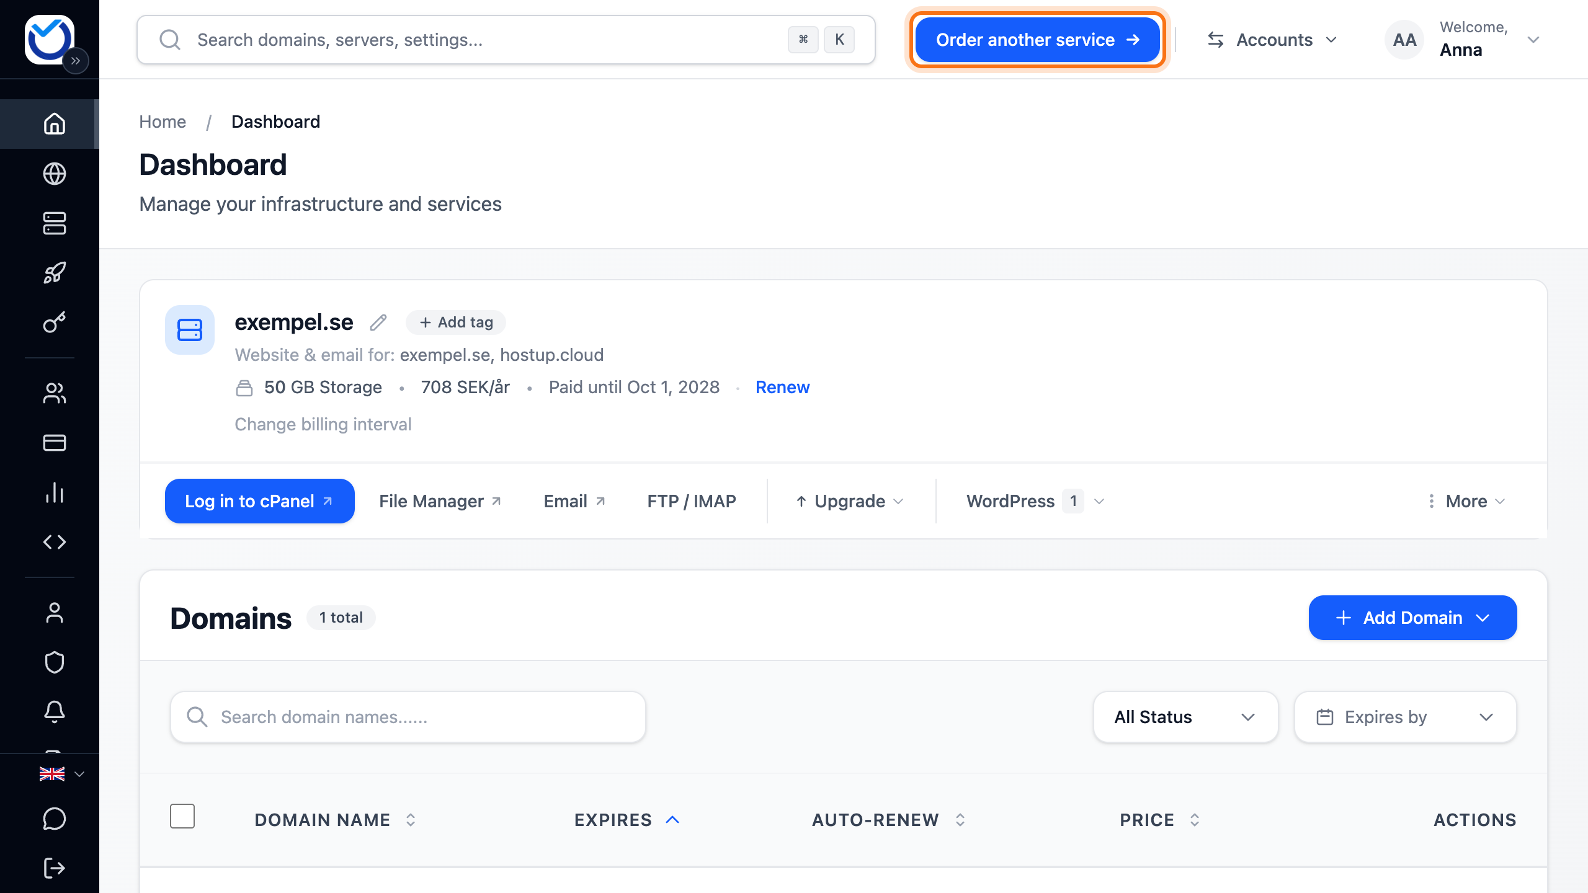Open the Email link in service toolbar
1588x893 pixels.
574,501
